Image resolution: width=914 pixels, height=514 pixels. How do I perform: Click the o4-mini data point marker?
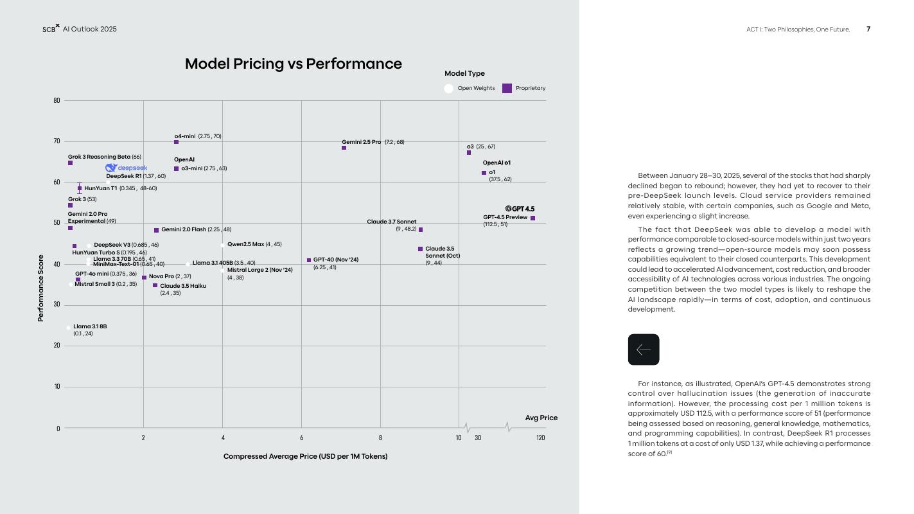click(177, 142)
